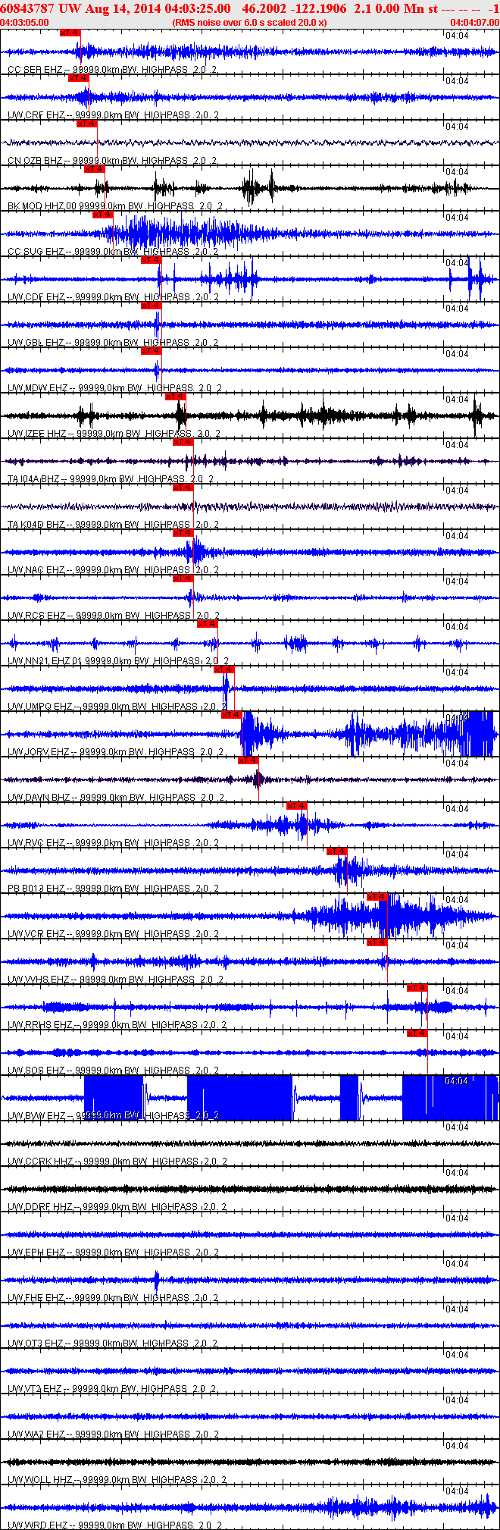The width and height of the screenshot is (500, 1530).
Task: Select the red pick marker on UW.SOS trace
Action: (x=417, y=1033)
